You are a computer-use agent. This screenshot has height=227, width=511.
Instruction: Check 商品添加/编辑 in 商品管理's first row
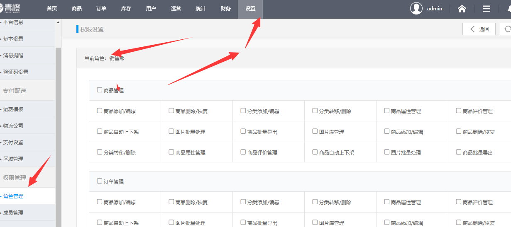coord(100,111)
